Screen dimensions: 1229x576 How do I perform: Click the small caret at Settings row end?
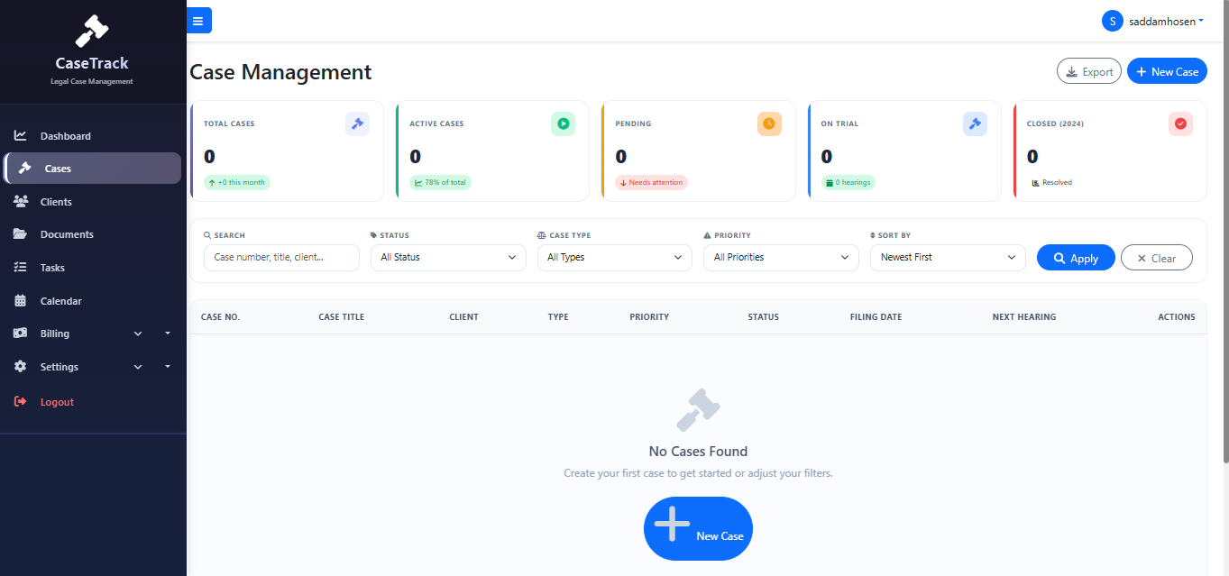point(168,367)
